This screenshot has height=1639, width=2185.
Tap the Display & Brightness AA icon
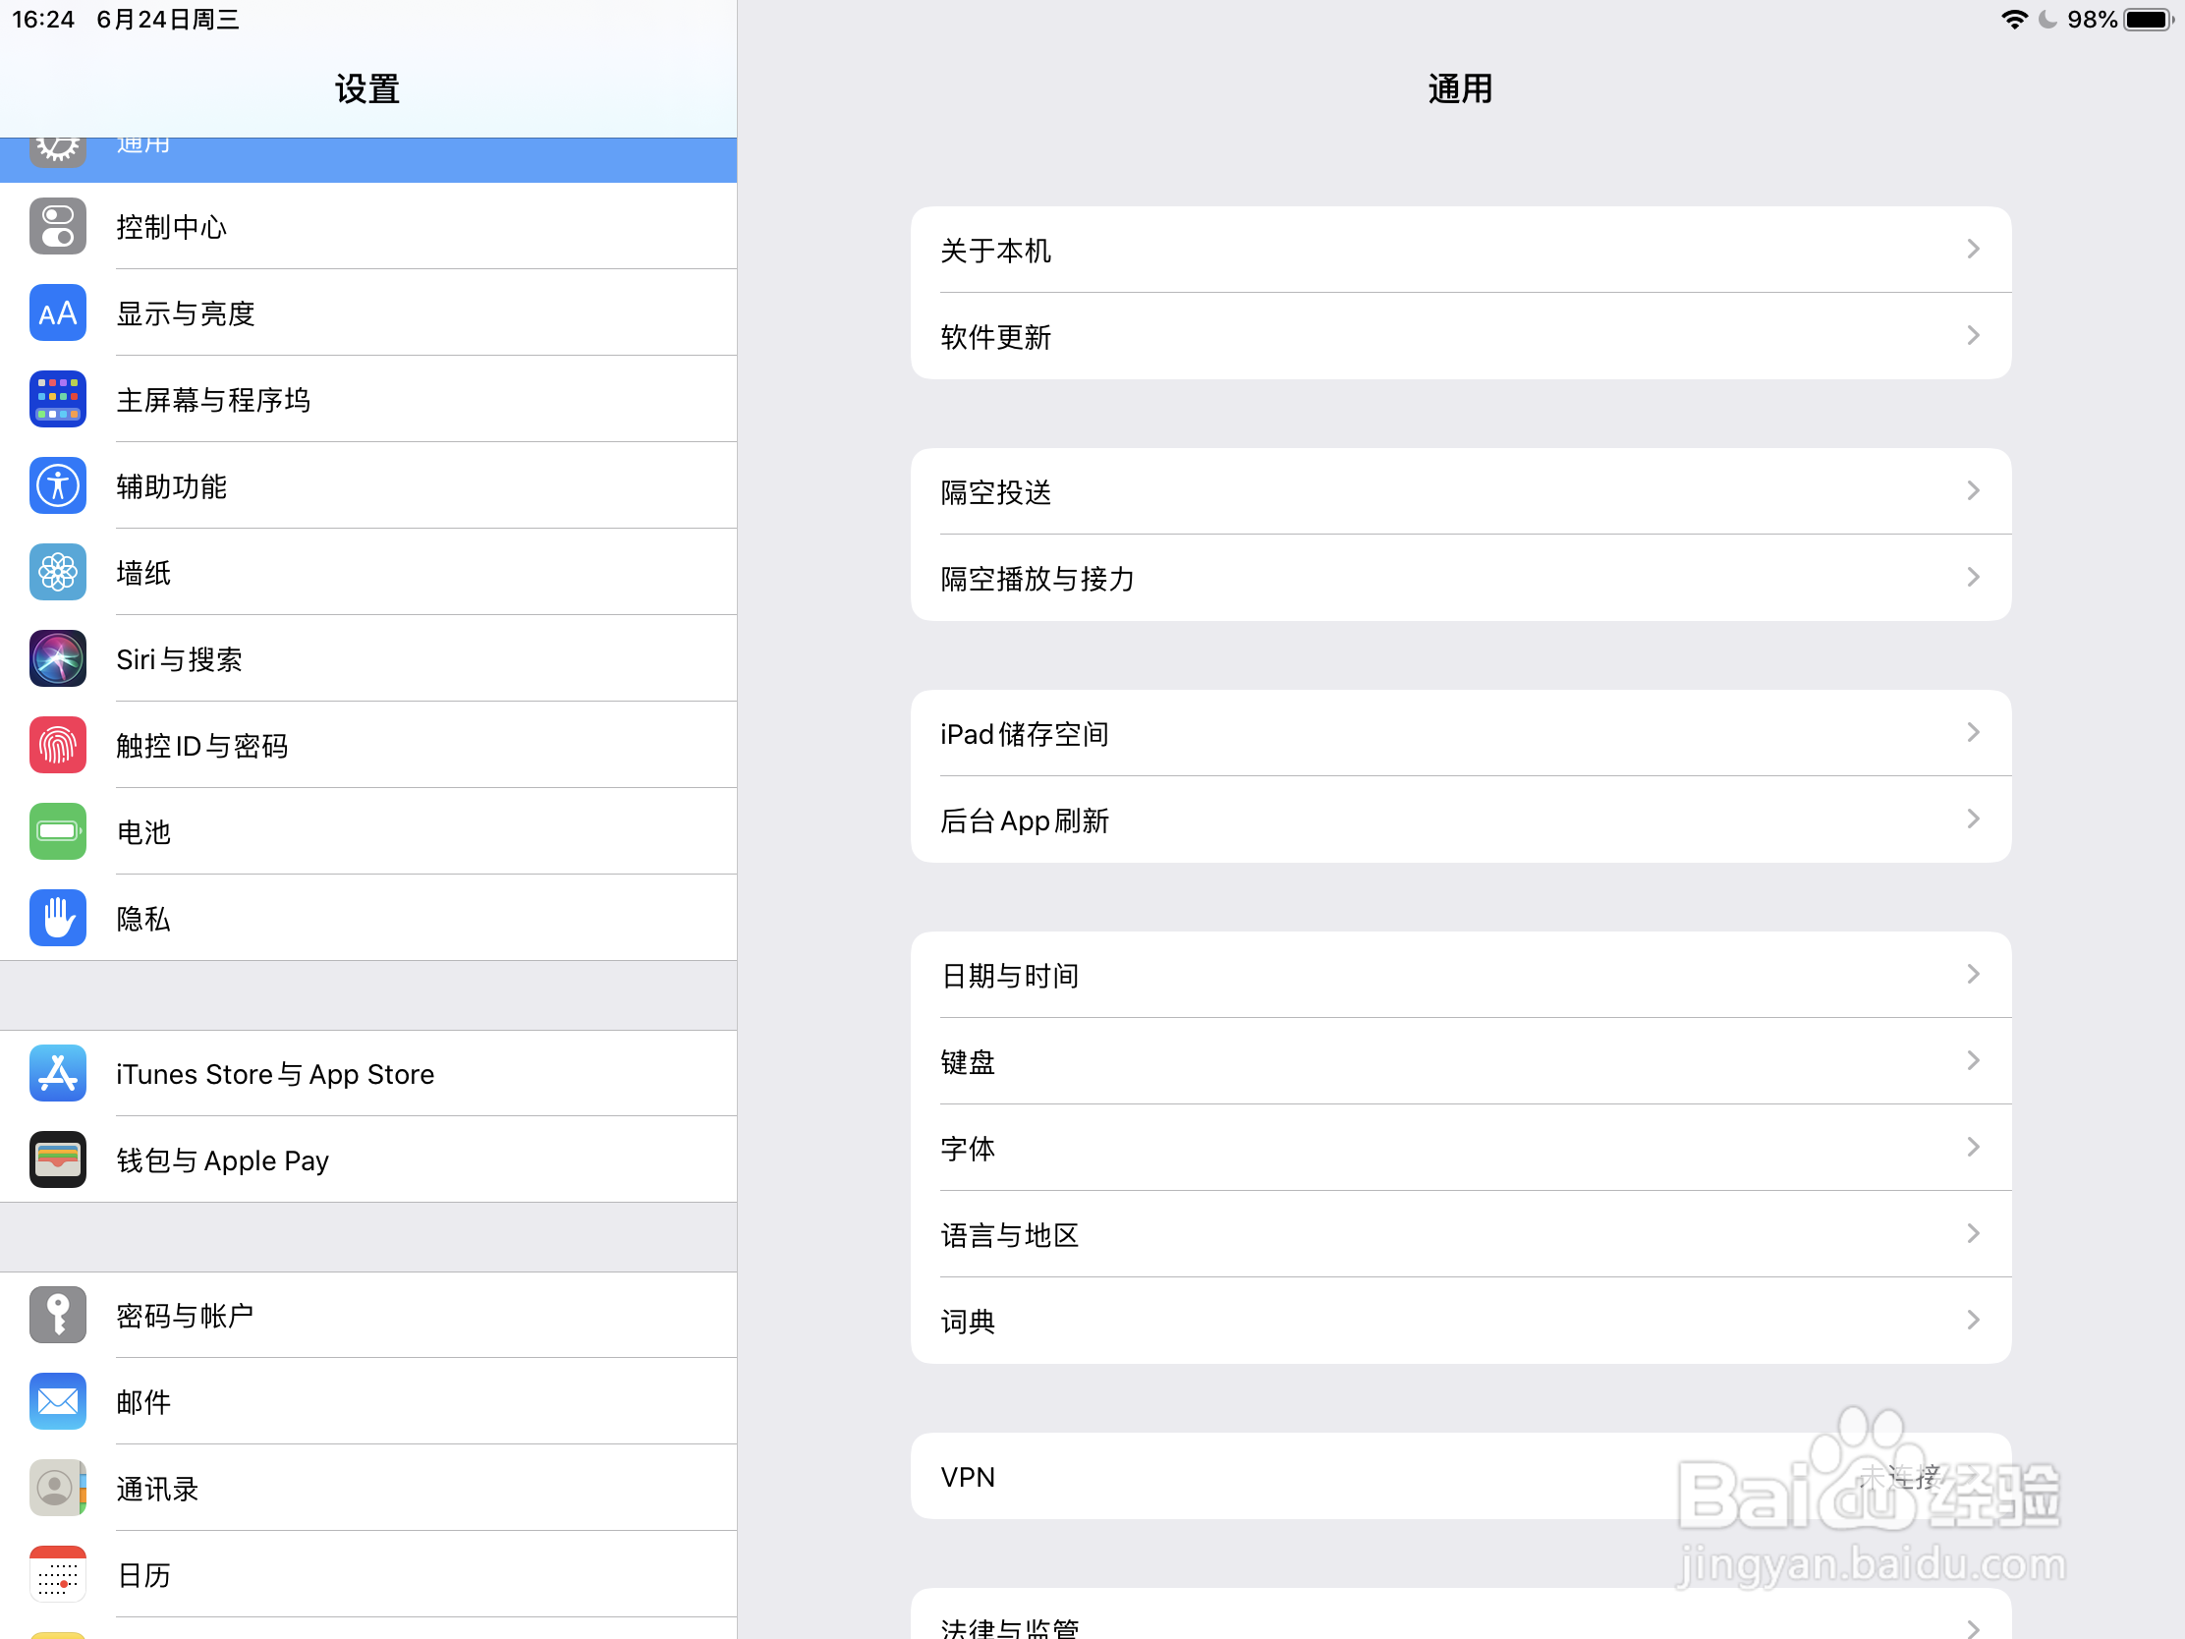pyautogui.click(x=57, y=313)
